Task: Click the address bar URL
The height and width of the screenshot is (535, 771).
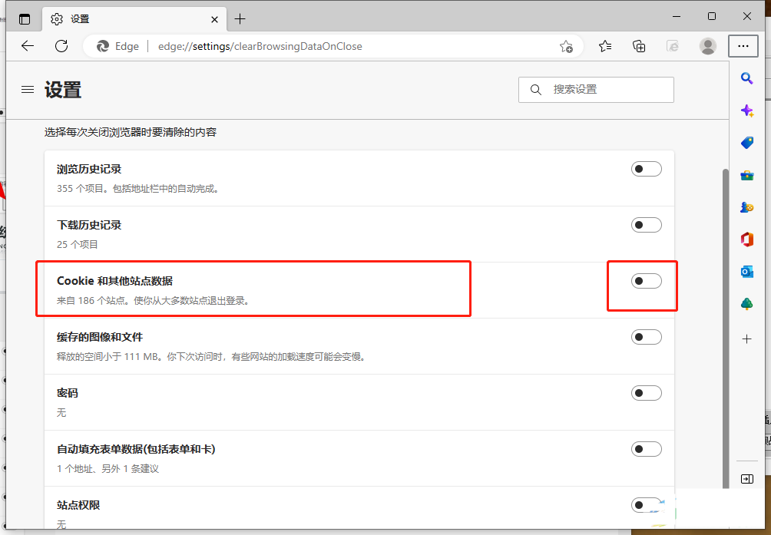Action: 260,46
